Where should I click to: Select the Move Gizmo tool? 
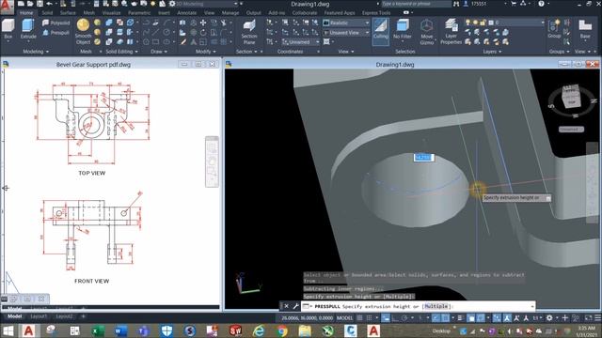point(426,32)
